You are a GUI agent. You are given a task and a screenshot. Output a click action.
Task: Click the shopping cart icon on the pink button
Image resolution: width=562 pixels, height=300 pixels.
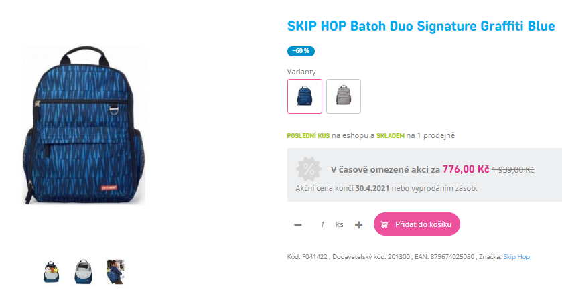(x=384, y=224)
